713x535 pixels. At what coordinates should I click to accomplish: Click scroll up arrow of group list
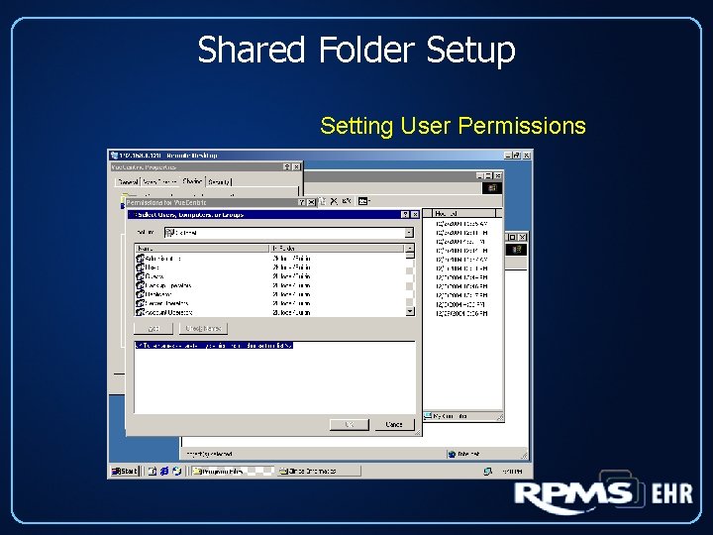point(410,249)
